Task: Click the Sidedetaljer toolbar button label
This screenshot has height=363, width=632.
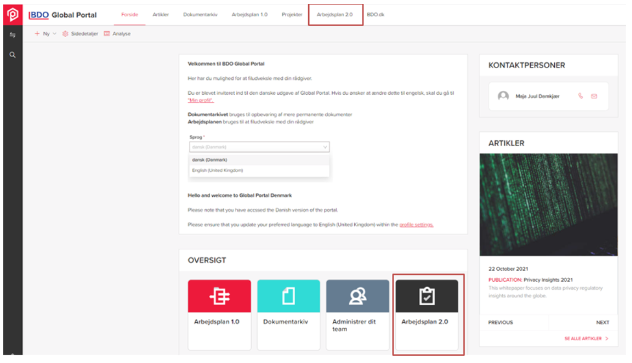Action: [84, 34]
